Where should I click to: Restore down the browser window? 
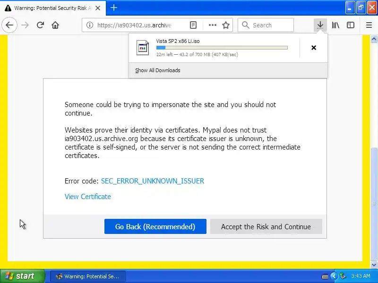(x=361, y=8)
